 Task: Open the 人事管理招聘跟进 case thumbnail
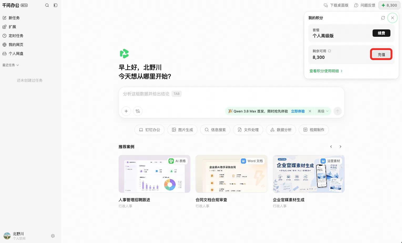tap(154, 174)
